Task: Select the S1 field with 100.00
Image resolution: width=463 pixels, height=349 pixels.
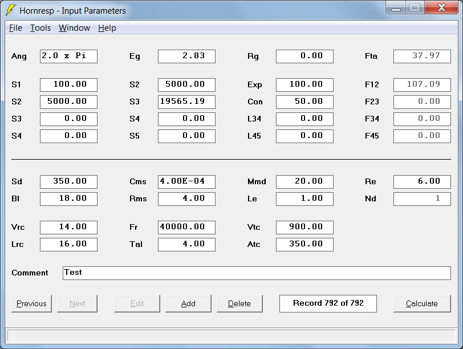Action: click(x=68, y=85)
